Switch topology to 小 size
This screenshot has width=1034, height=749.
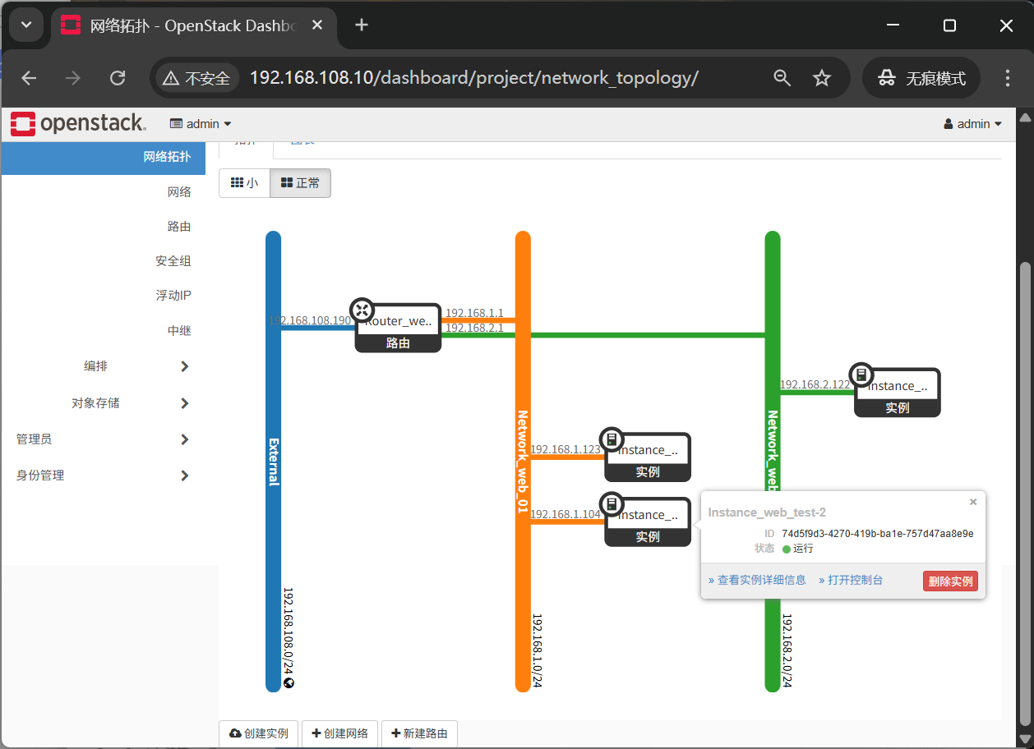(244, 183)
